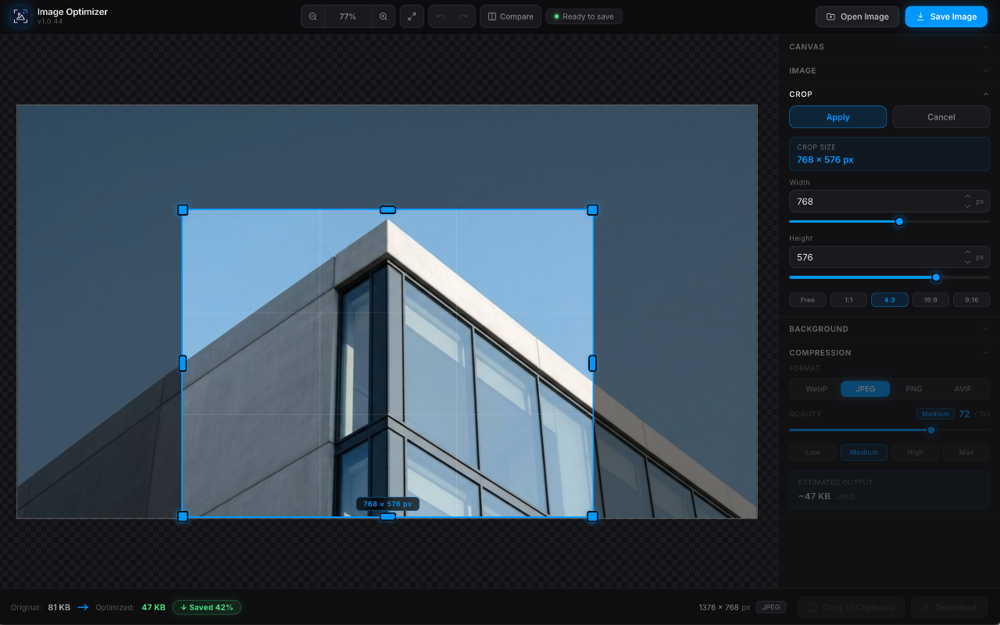Image resolution: width=1000 pixels, height=625 pixels.
Task: Click the Open Image button
Action: coord(857,16)
